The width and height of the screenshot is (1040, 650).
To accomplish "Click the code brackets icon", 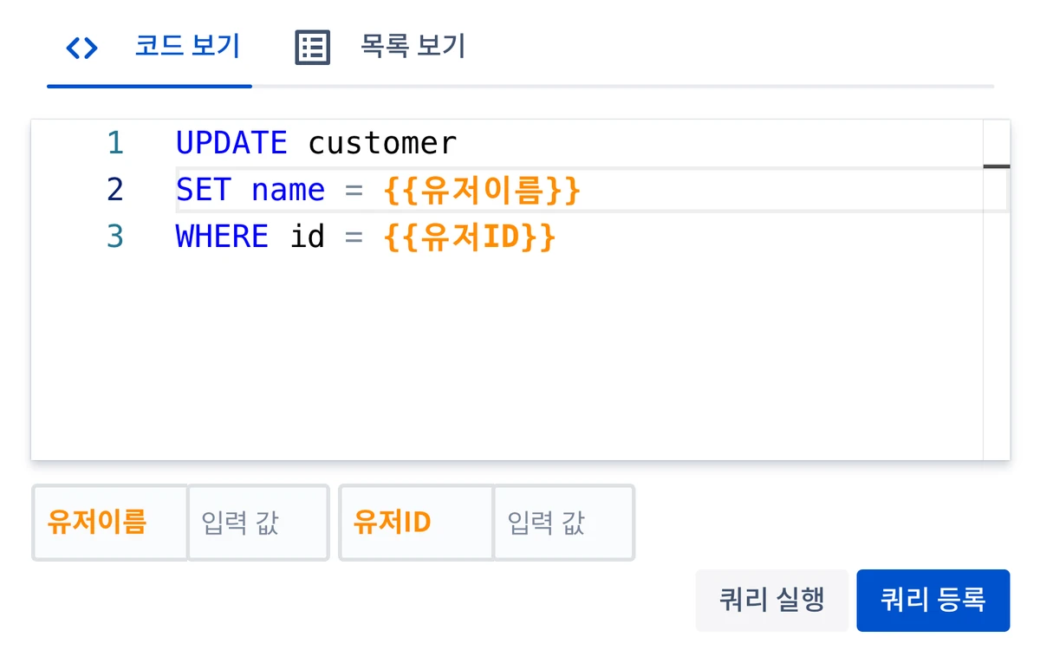I will tap(82, 48).
